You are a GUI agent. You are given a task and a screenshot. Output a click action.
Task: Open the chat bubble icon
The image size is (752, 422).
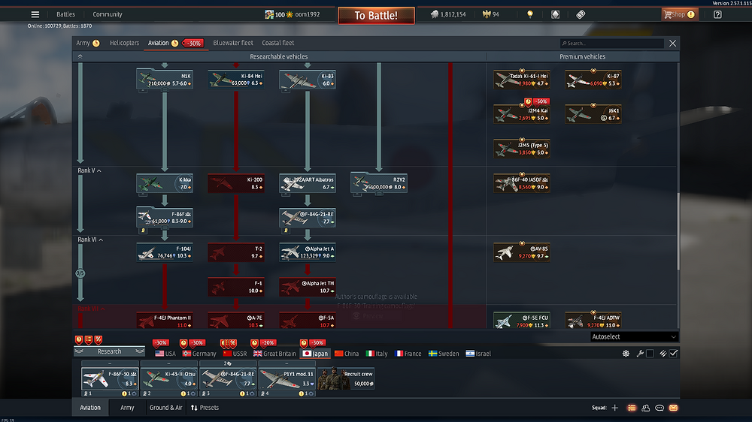click(x=660, y=408)
